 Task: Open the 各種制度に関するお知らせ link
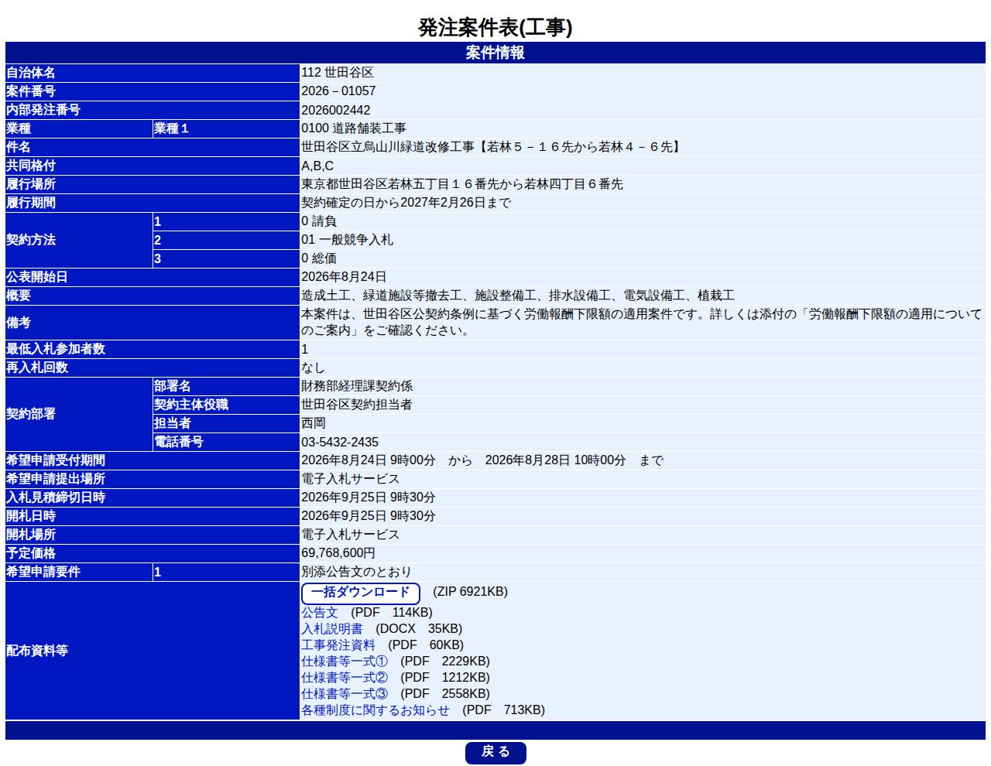(375, 710)
